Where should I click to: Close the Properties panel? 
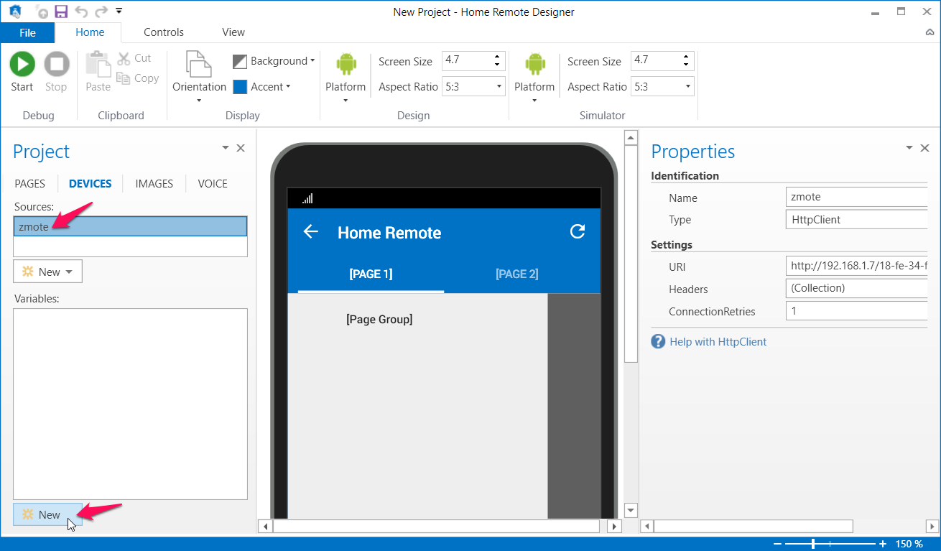click(x=924, y=148)
